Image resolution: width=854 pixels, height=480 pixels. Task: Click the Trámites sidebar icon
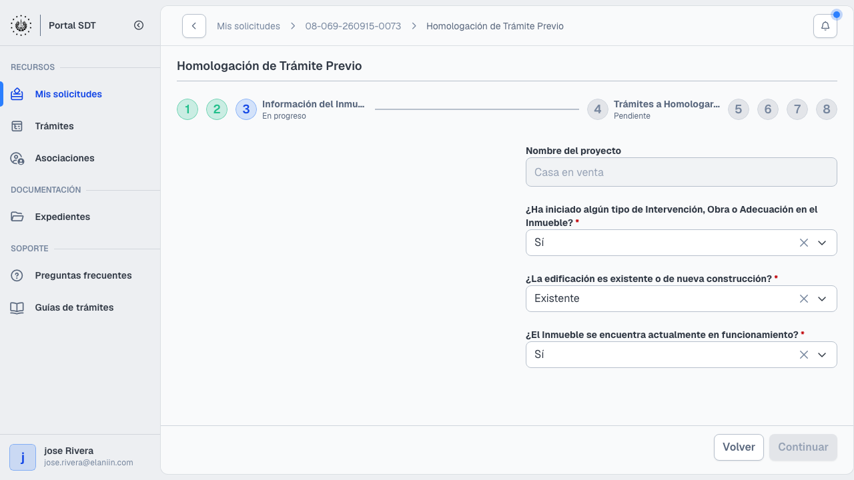click(x=17, y=126)
